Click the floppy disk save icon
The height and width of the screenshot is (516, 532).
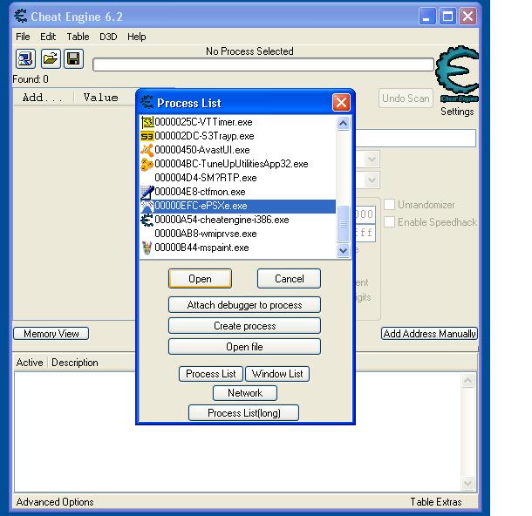(73, 59)
